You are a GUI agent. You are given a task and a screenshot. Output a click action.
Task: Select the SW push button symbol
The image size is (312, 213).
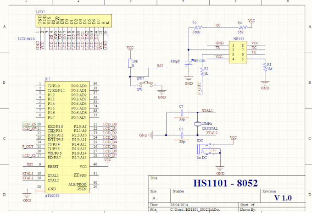tap(146, 84)
